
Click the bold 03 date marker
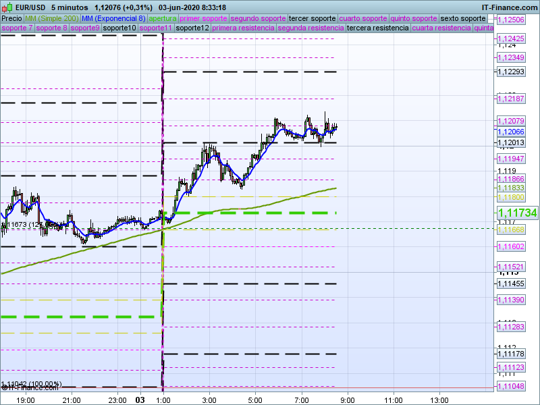coord(140,400)
